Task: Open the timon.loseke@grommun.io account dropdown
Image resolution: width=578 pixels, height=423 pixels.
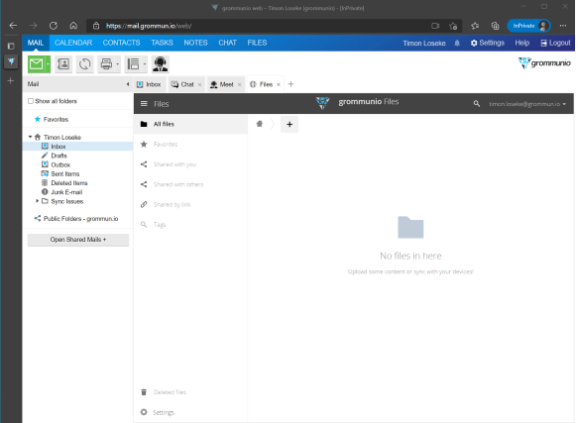Action: coord(527,104)
